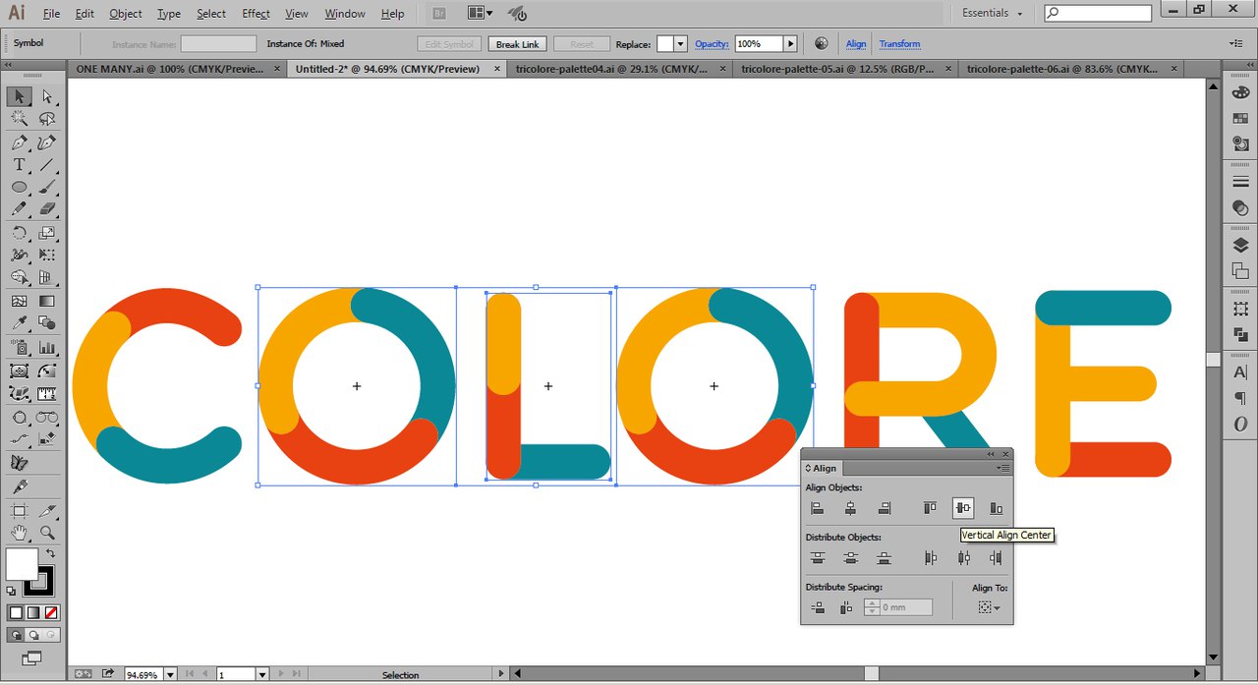
Task: Expand the Essentials workspace switcher
Action: [x=992, y=13]
